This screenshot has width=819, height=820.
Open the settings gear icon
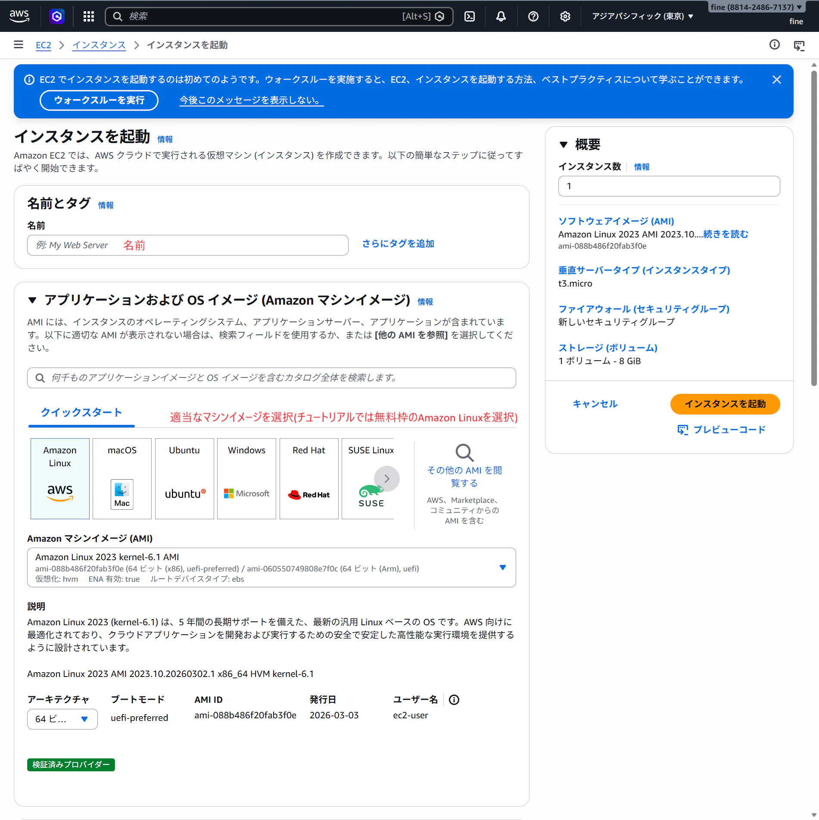coord(565,16)
